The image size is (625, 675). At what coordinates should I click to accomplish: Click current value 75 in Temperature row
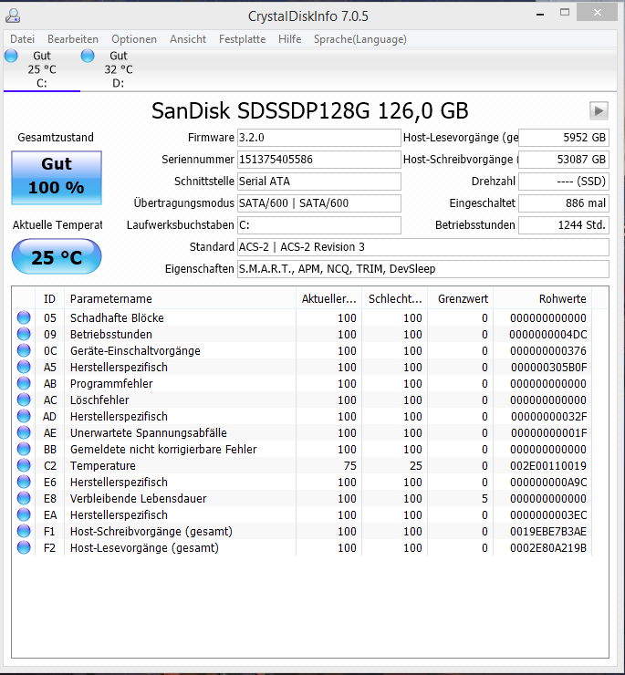[349, 466]
